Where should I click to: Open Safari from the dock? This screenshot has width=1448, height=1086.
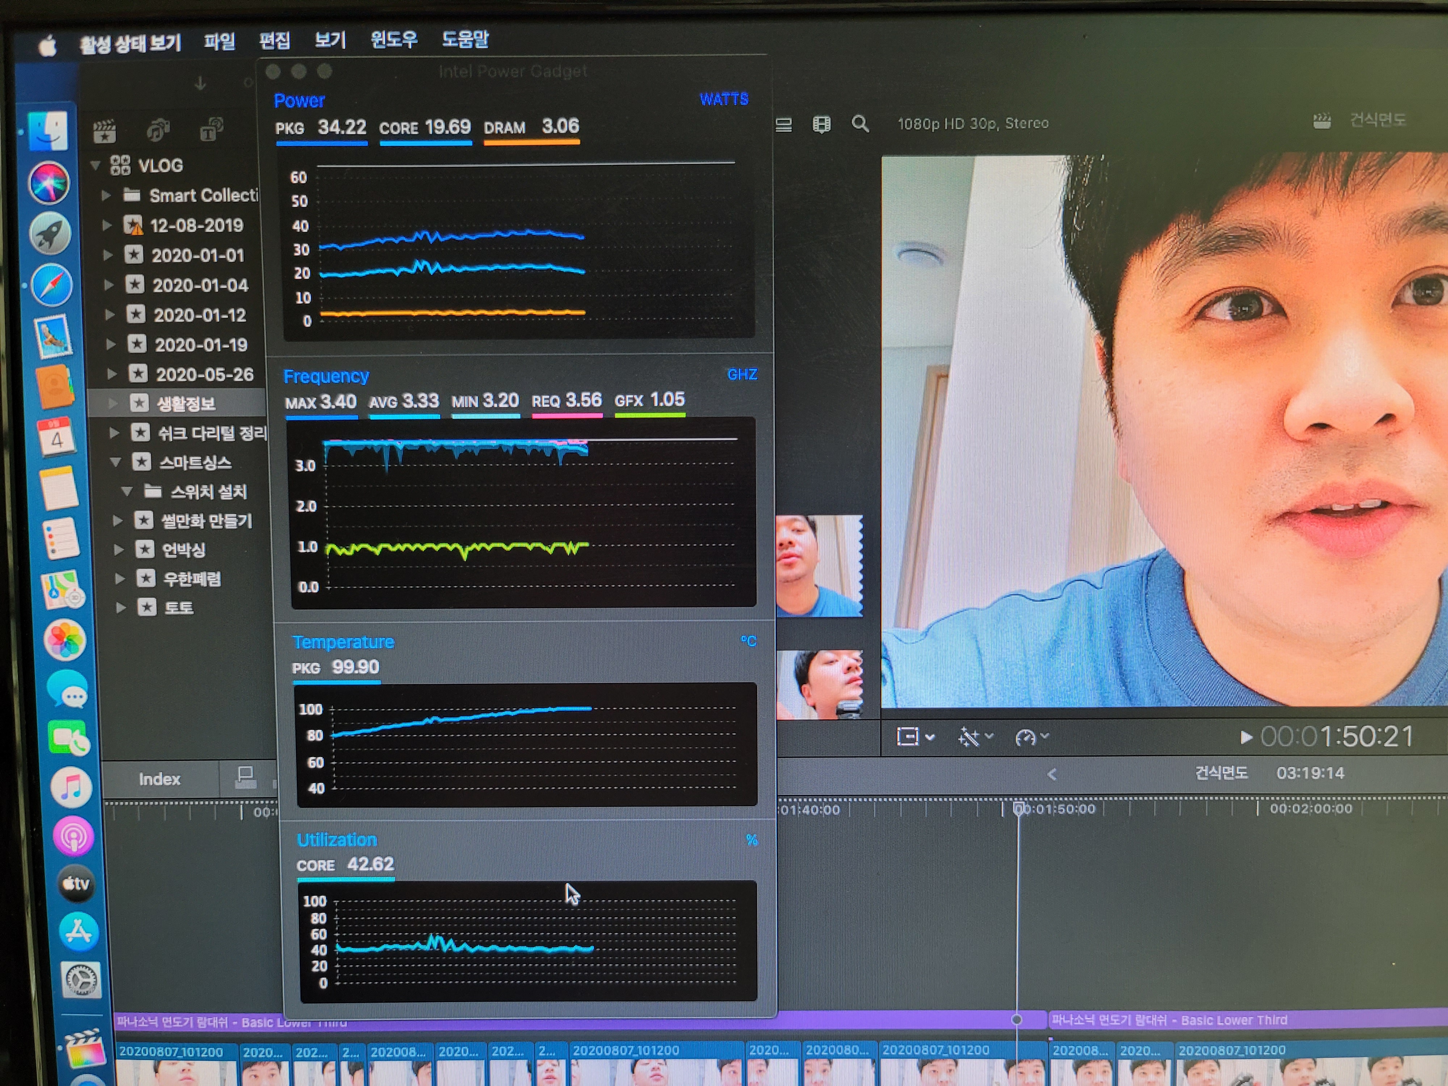coord(52,285)
